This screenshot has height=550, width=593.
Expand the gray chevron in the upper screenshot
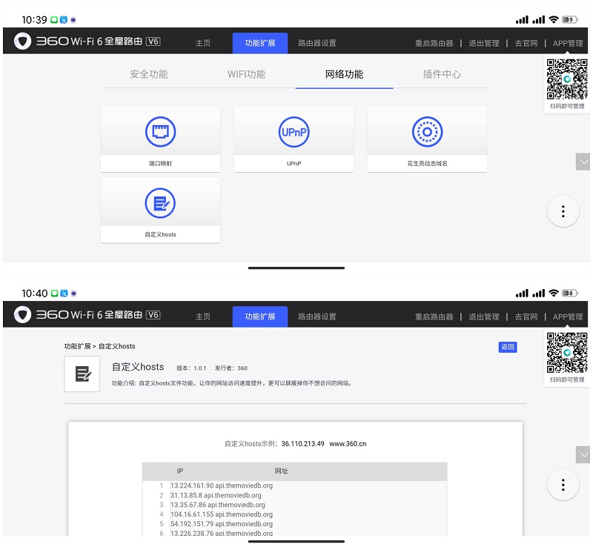click(583, 162)
